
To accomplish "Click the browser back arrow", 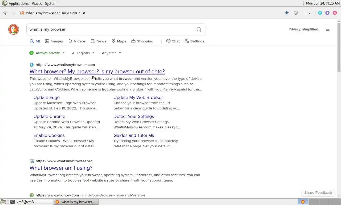I will tap(5, 13).
